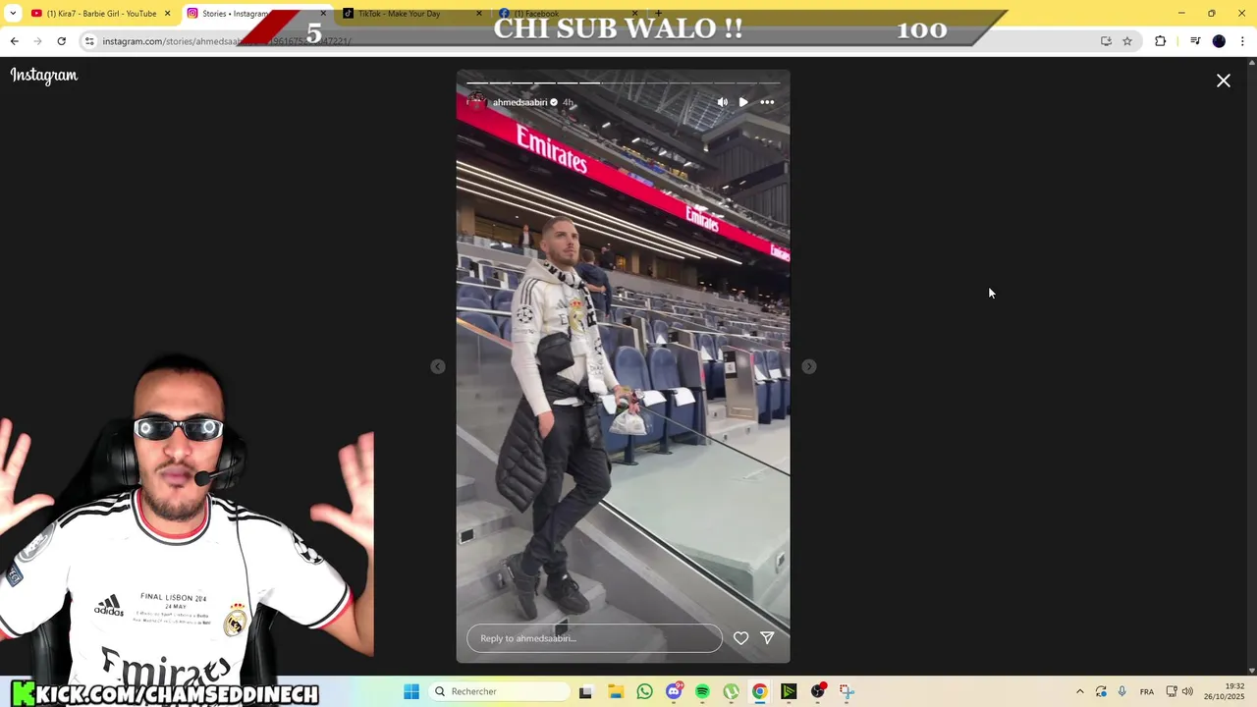Open Windows Start menu

pos(411,691)
